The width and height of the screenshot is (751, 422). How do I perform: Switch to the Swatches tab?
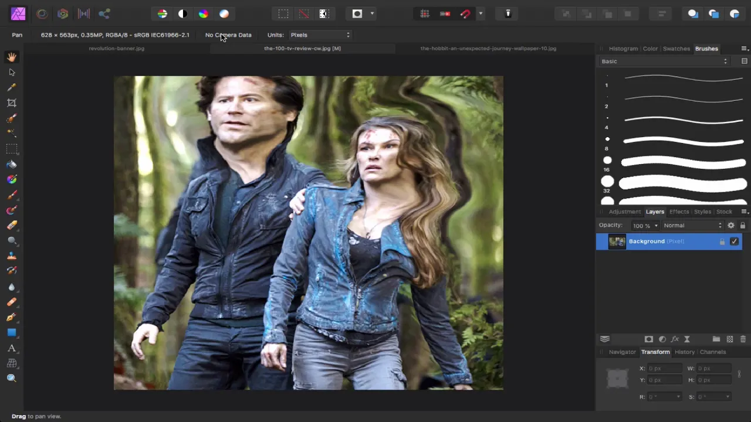point(676,49)
